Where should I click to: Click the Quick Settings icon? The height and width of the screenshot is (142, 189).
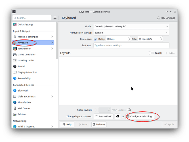click(15, 24)
